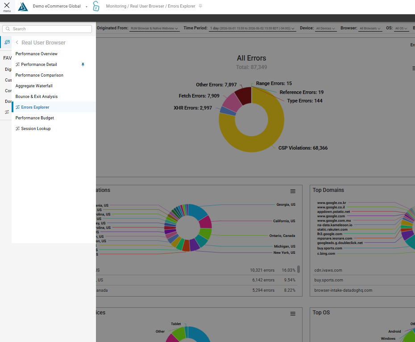Unpin Performance Detail with the pin icon
Screen dimensions: 415x342
point(83,65)
